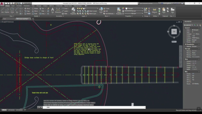202x114 pixels.
Task: Toggle PICKADD icon in Properties palette
Action: pos(195,25)
